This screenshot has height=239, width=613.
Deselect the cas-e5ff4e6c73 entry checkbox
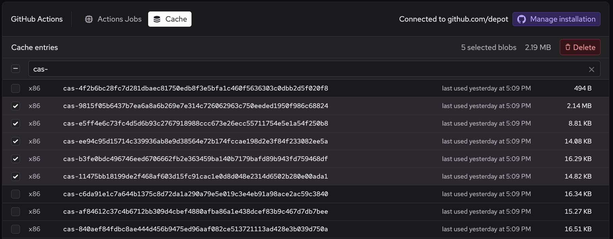pyautogui.click(x=16, y=124)
